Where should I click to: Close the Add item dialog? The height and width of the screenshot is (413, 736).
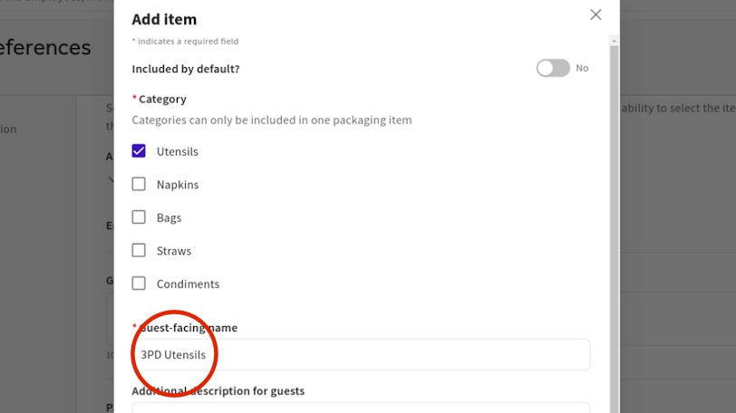pyautogui.click(x=596, y=14)
